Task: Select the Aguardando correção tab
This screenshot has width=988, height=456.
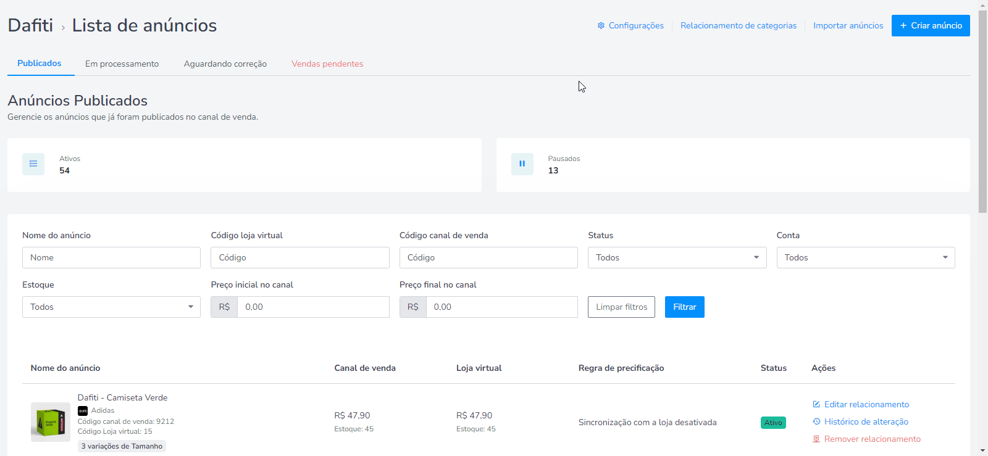Action: pos(225,64)
